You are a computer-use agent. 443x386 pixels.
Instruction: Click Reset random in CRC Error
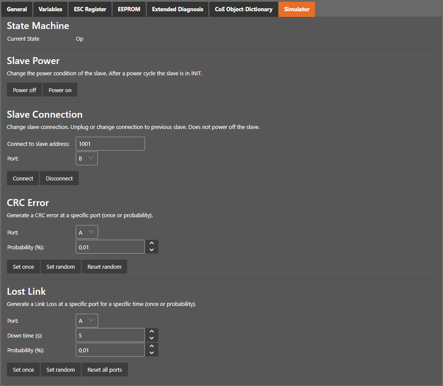tap(104, 267)
